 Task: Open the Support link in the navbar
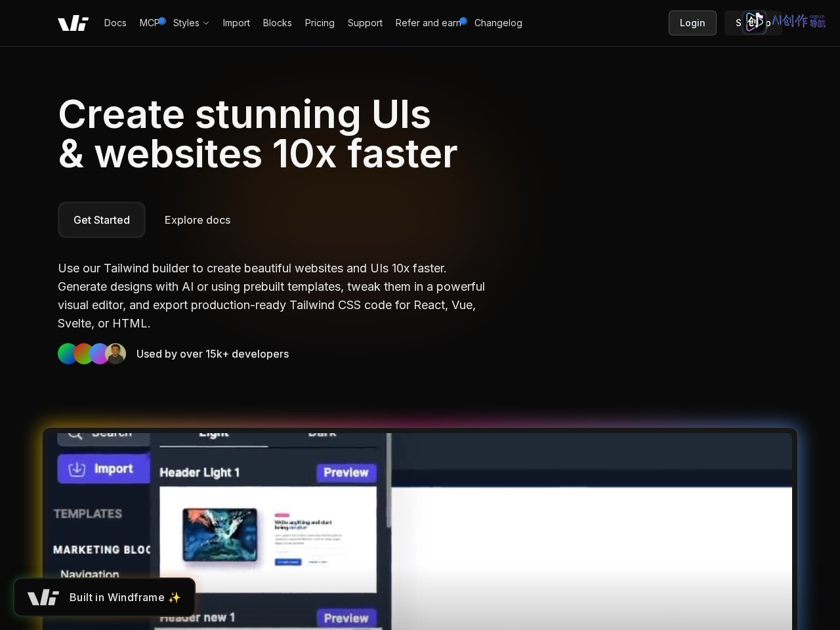coord(365,23)
